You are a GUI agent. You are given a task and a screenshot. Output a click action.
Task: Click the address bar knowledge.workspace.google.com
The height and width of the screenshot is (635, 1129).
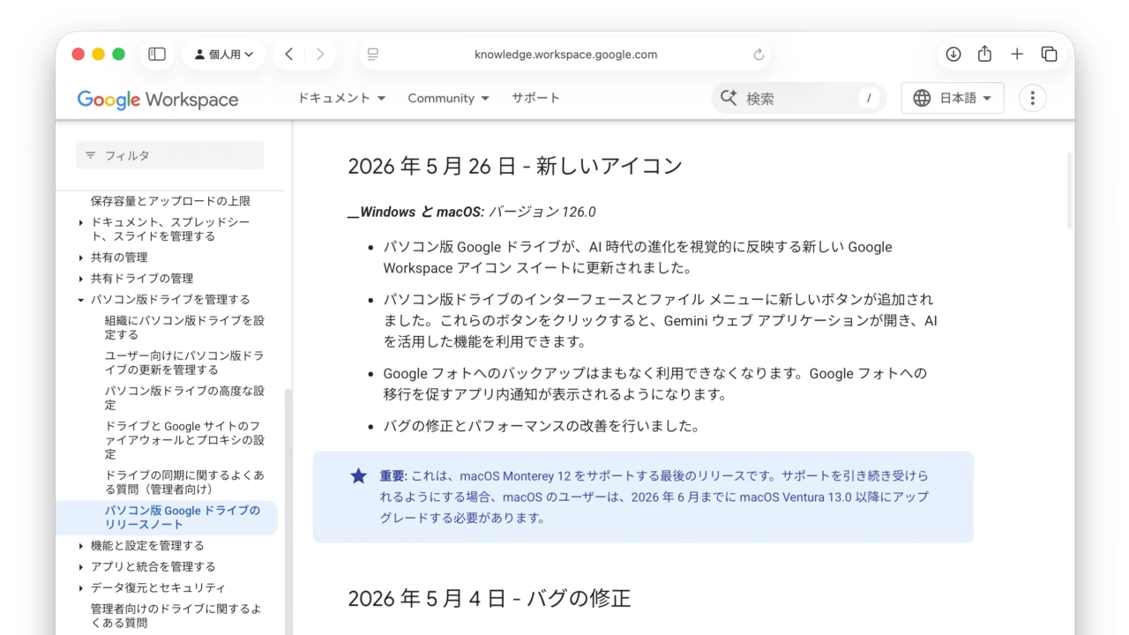(565, 55)
